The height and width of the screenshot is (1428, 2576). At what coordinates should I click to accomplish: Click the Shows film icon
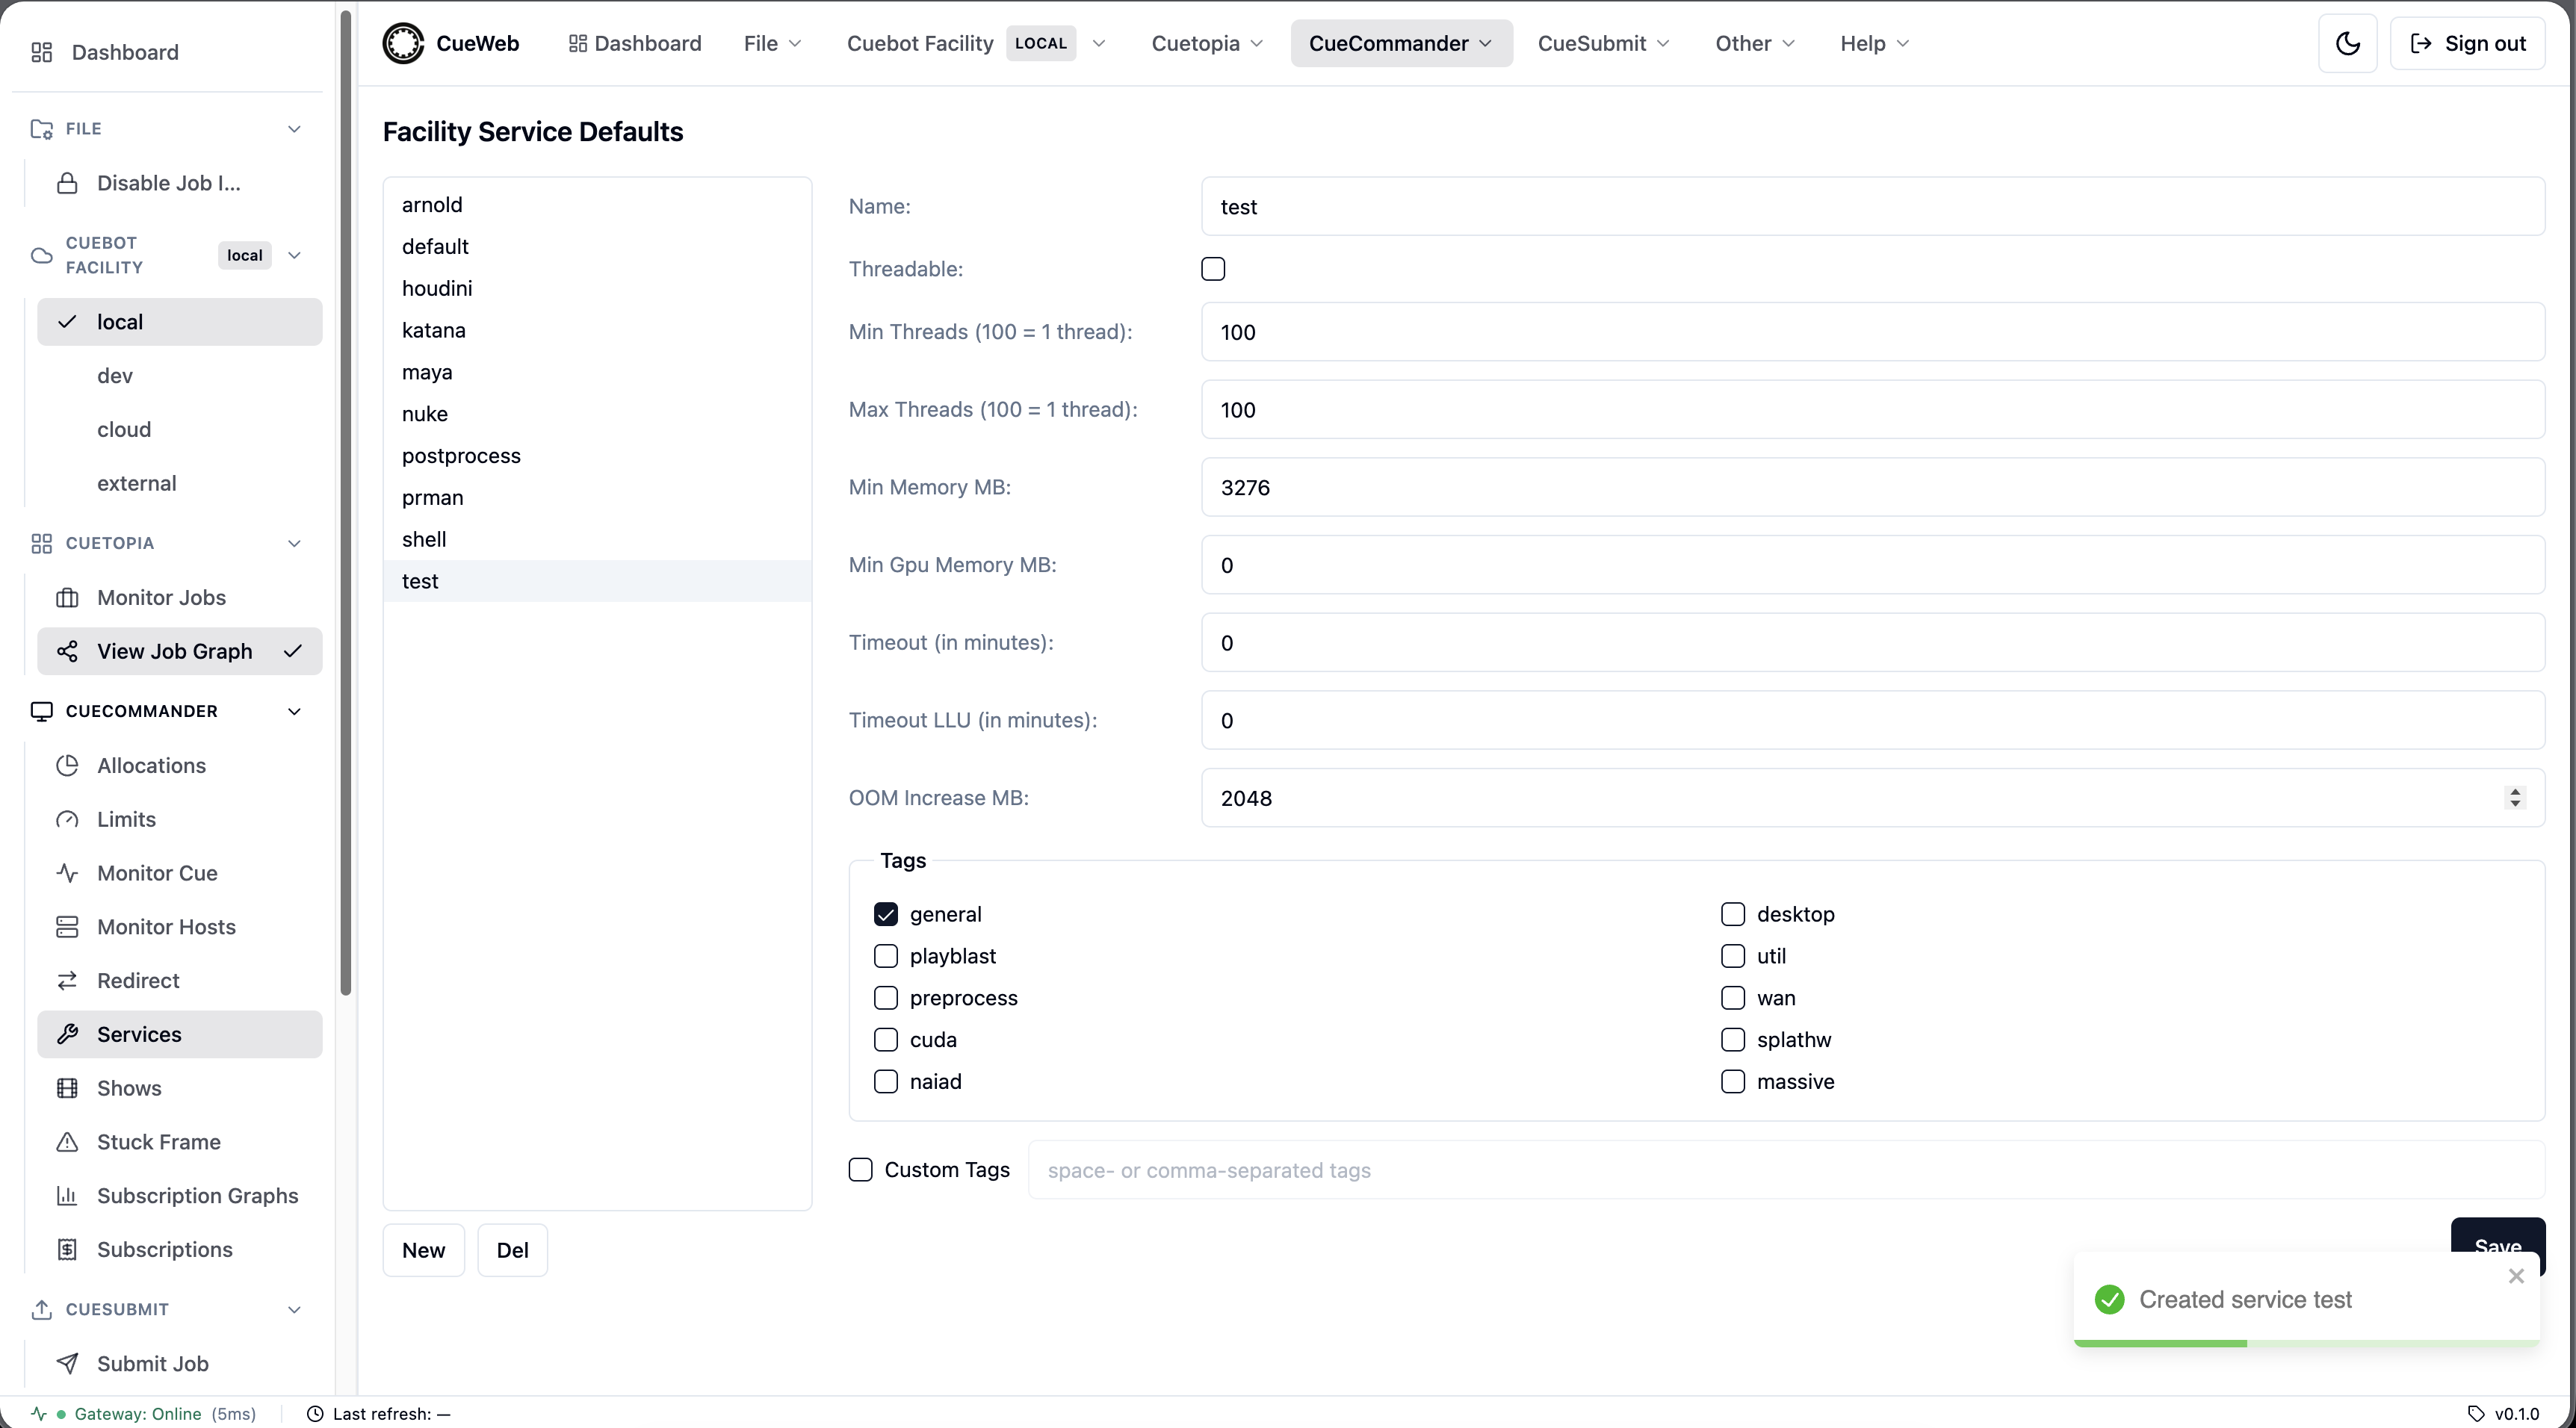67,1088
